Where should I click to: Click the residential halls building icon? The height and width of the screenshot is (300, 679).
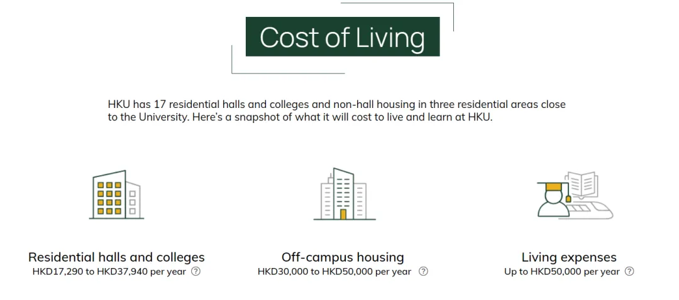pos(116,195)
